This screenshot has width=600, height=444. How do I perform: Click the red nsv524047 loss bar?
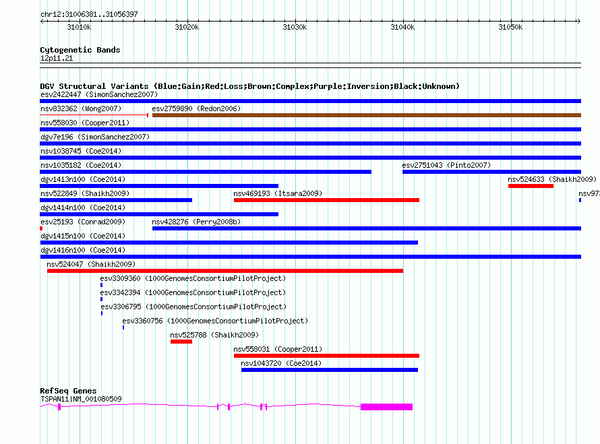(225, 271)
